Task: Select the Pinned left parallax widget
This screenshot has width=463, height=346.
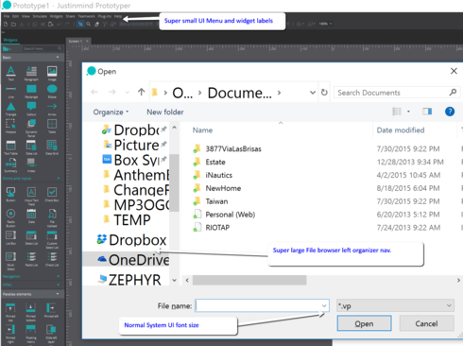Action: (51, 310)
